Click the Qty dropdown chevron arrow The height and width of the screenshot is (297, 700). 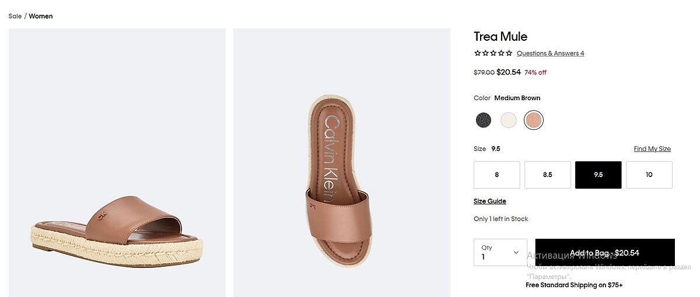point(516,252)
